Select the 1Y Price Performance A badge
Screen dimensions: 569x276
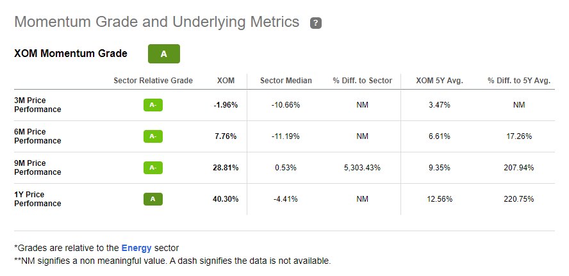point(153,199)
